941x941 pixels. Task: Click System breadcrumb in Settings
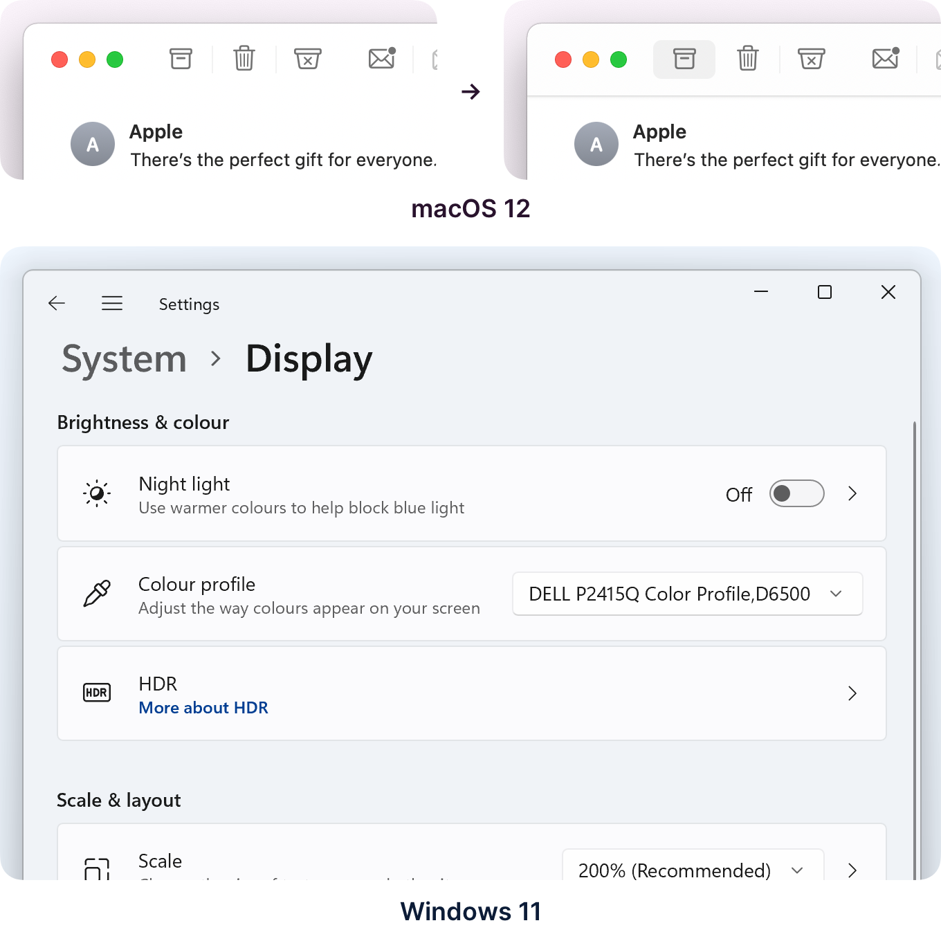click(x=125, y=358)
